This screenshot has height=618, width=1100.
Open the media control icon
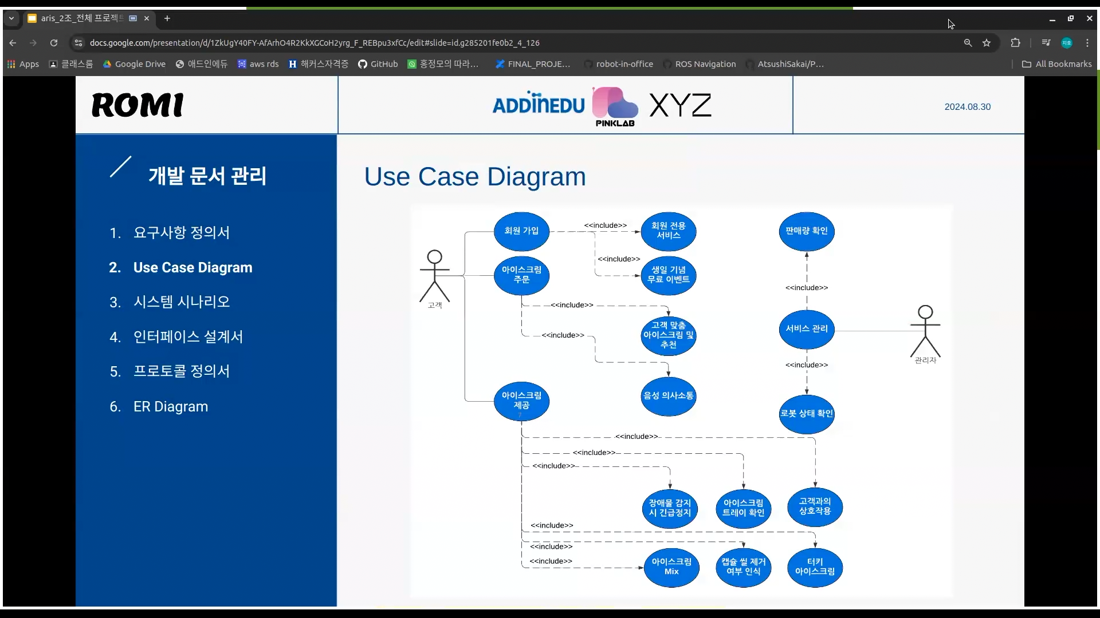tap(1046, 43)
